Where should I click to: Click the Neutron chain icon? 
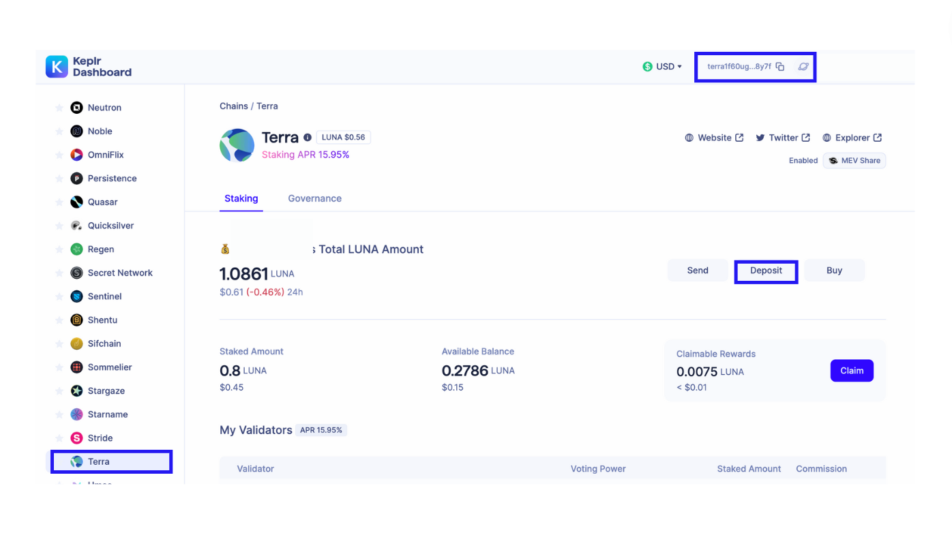pyautogui.click(x=76, y=108)
